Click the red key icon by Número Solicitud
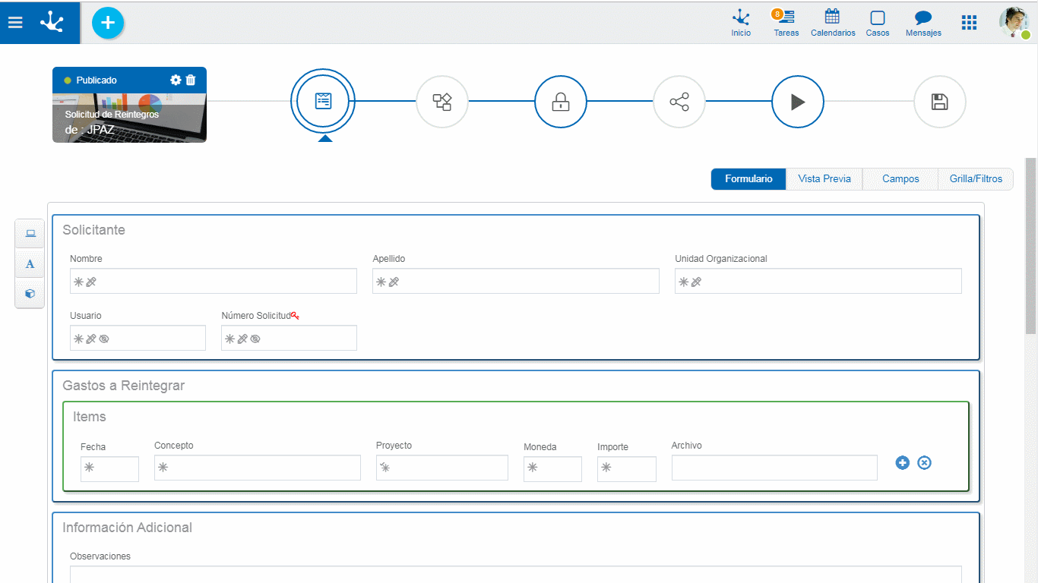Image resolution: width=1038 pixels, height=583 pixels. pos(295,316)
